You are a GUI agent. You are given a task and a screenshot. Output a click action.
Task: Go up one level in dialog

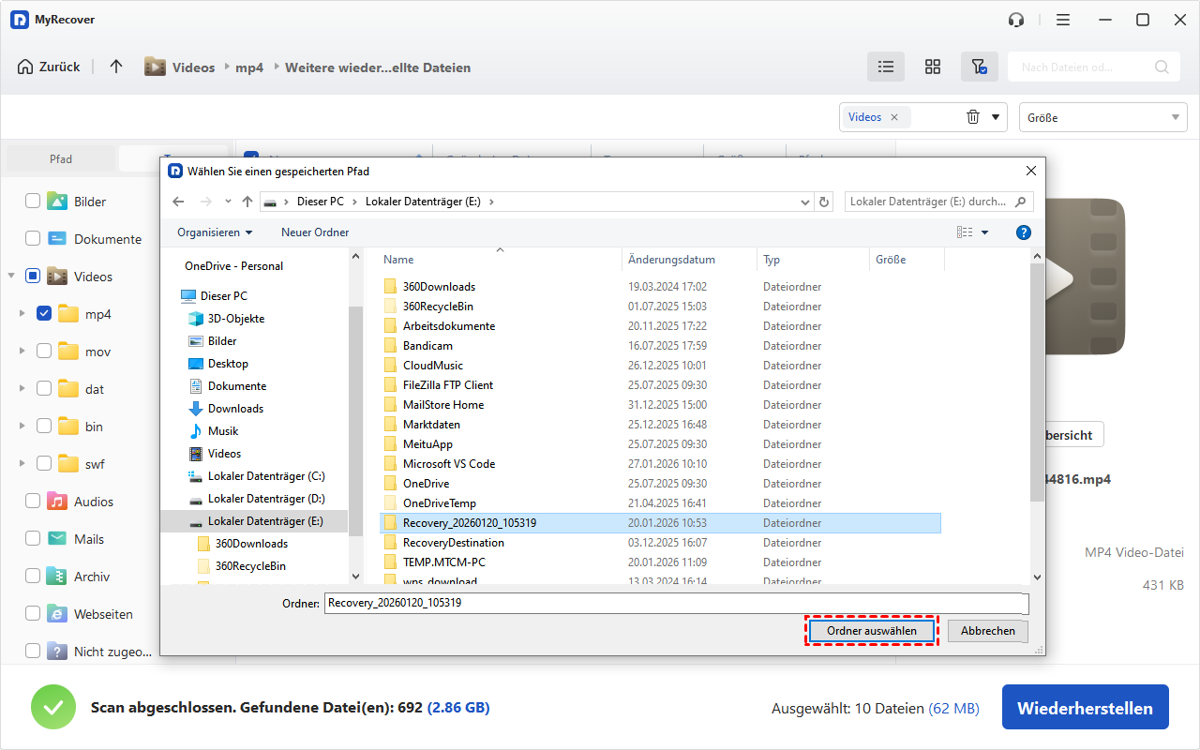coord(247,202)
